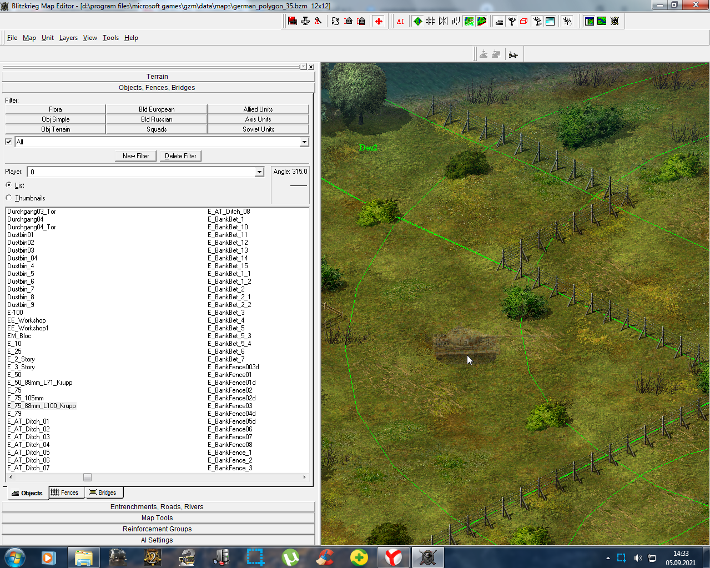Switch to the Bridges tab
Screen dimensions: 710x568
click(104, 492)
